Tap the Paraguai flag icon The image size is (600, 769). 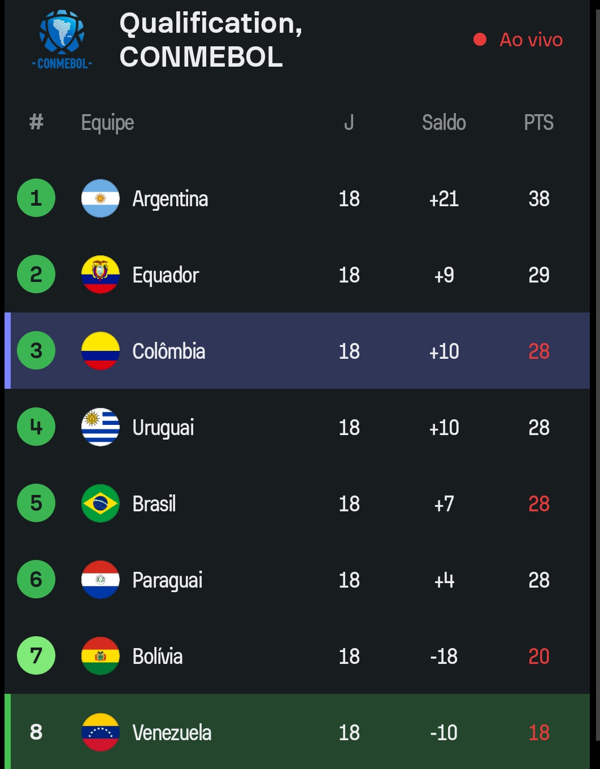click(101, 580)
